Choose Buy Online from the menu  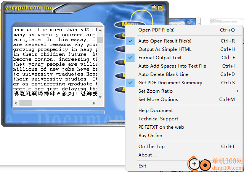184,136
